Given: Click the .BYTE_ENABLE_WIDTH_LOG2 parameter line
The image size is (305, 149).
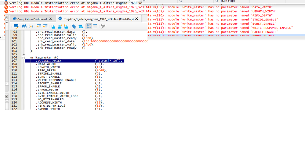Looking at the screenshot, I should [x=57, y=96].
